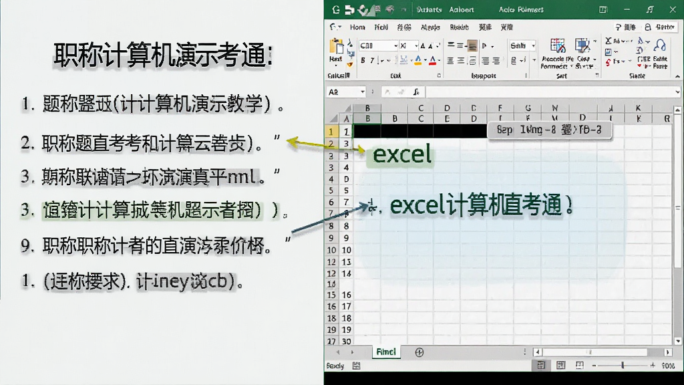The width and height of the screenshot is (684, 385).
Task: Click the zoom in plus icon
Action: (x=653, y=366)
